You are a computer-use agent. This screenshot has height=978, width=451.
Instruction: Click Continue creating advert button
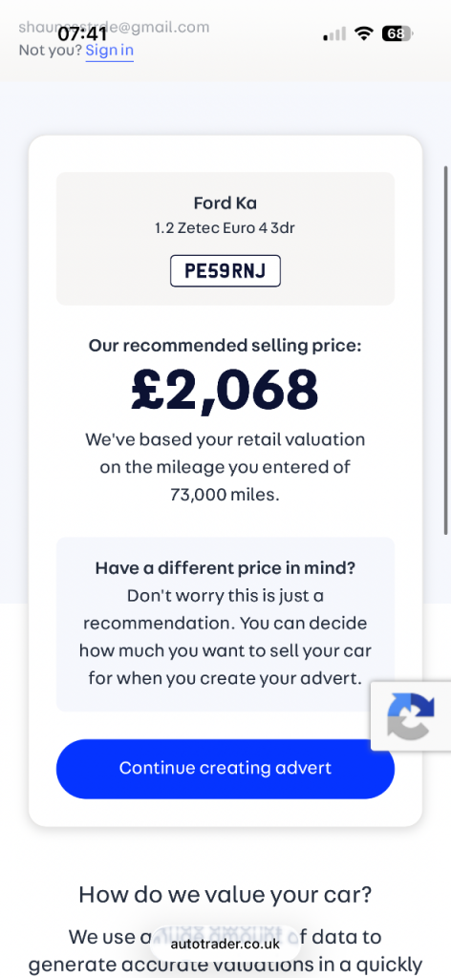point(225,769)
